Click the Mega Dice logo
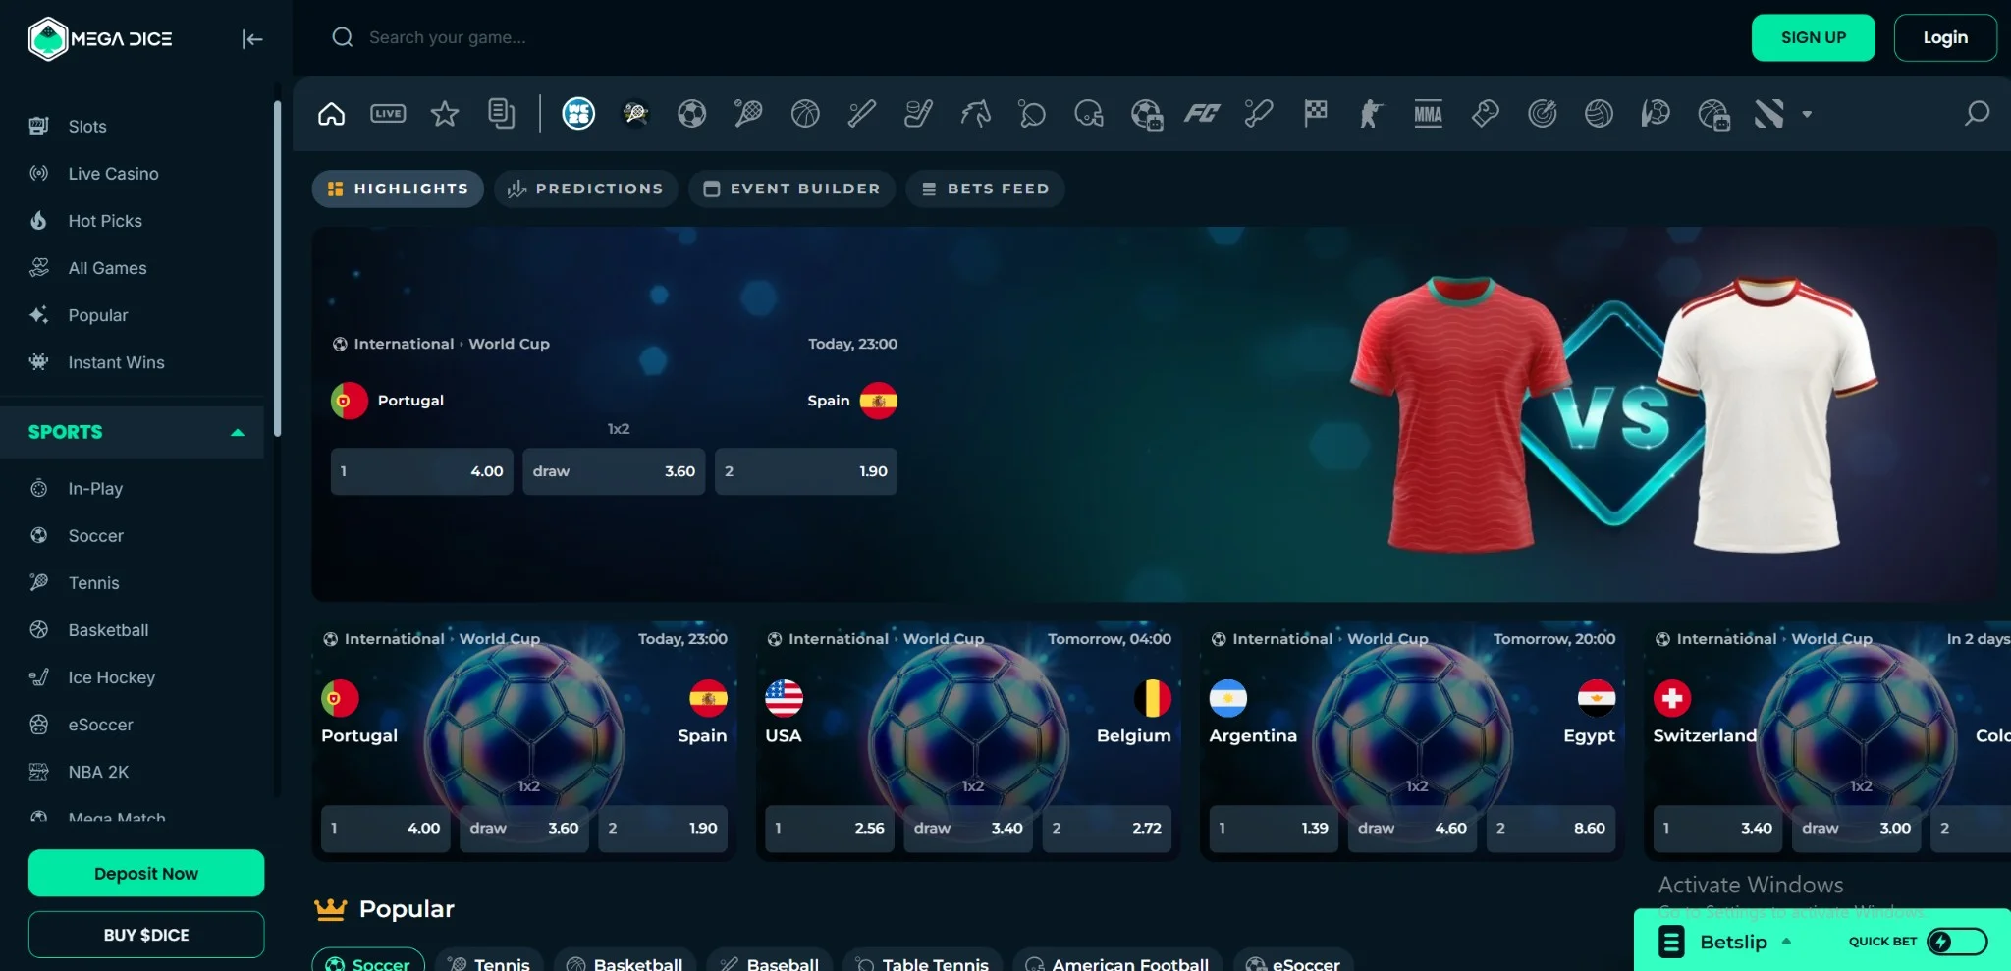Image resolution: width=2011 pixels, height=971 pixels. (101, 39)
